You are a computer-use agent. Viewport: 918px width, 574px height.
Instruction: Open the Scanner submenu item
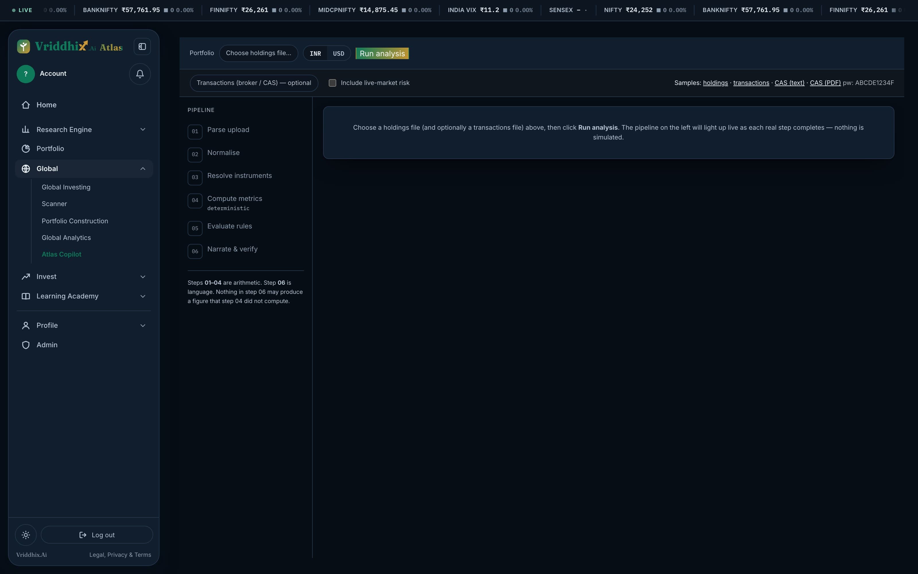pyautogui.click(x=54, y=204)
